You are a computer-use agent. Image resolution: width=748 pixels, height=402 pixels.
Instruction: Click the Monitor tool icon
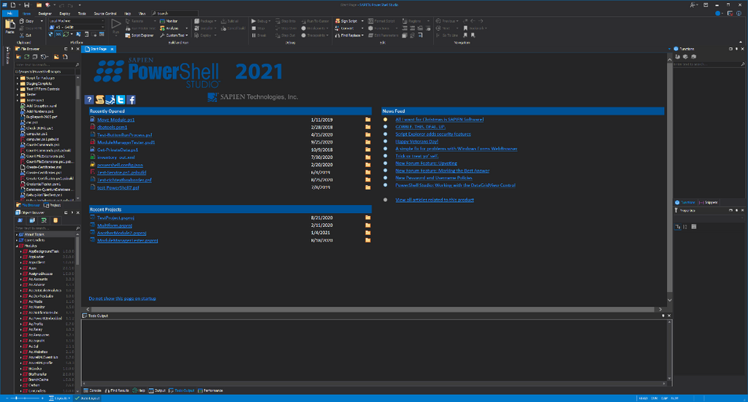162,21
